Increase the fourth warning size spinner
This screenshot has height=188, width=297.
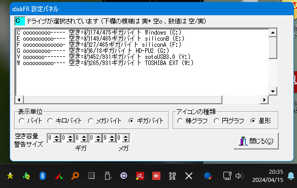[x=98, y=136]
